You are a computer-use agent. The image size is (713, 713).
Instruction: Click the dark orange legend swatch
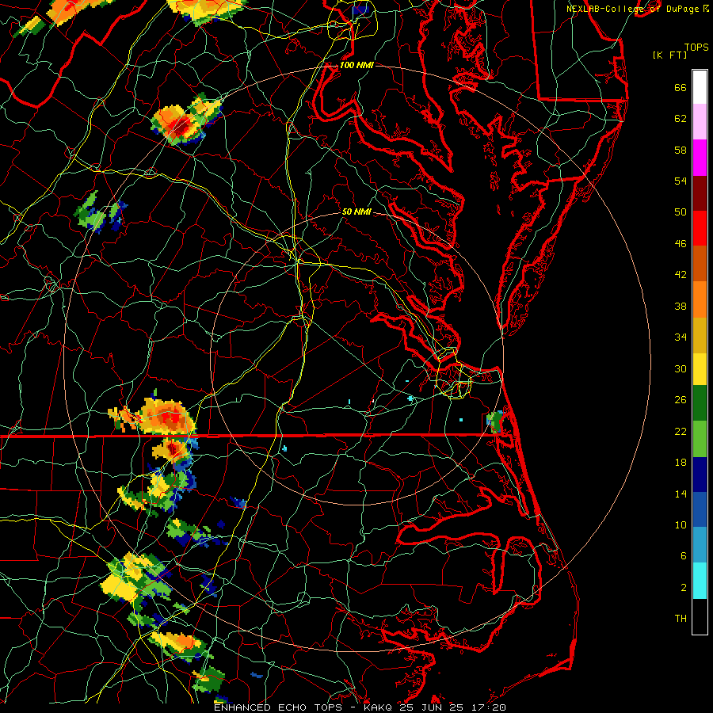click(700, 263)
